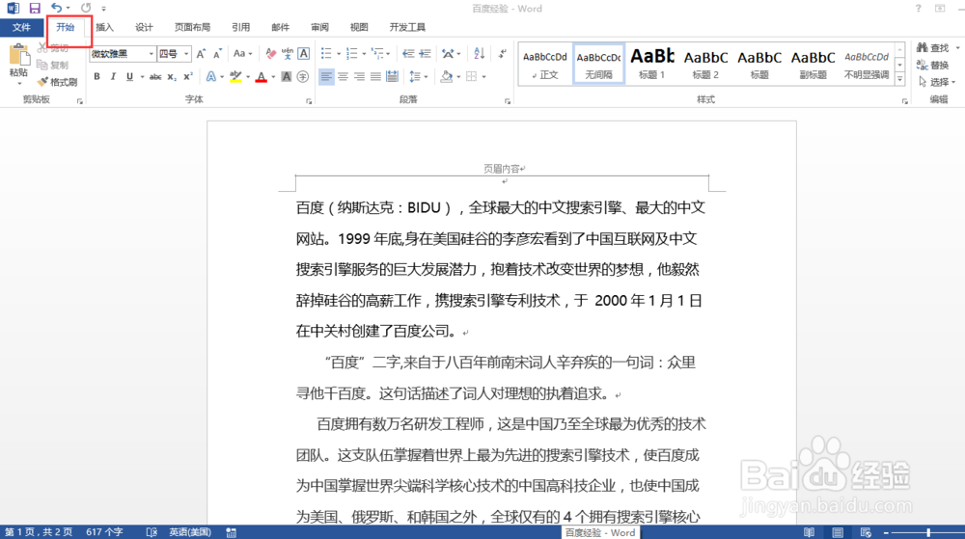Screen dimensions: 965x539
Task: Toggle Italic formatting
Action: 113,77
